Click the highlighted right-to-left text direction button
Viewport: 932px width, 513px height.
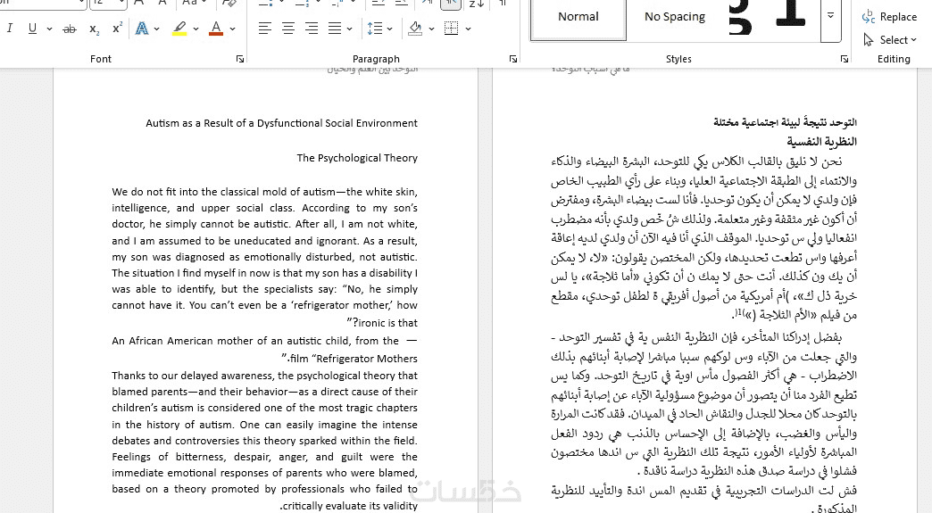[x=451, y=4]
